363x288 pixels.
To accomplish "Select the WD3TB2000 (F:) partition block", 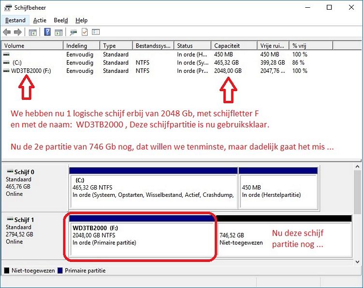I will (x=142, y=236).
